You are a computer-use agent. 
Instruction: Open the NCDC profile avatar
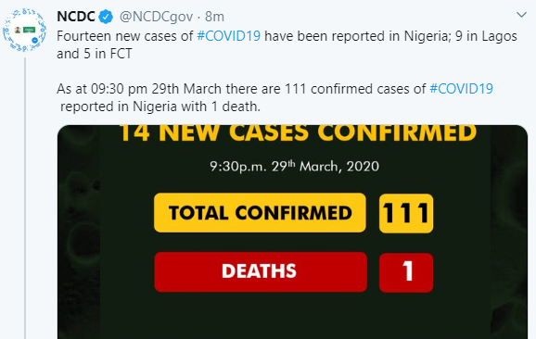point(24,31)
